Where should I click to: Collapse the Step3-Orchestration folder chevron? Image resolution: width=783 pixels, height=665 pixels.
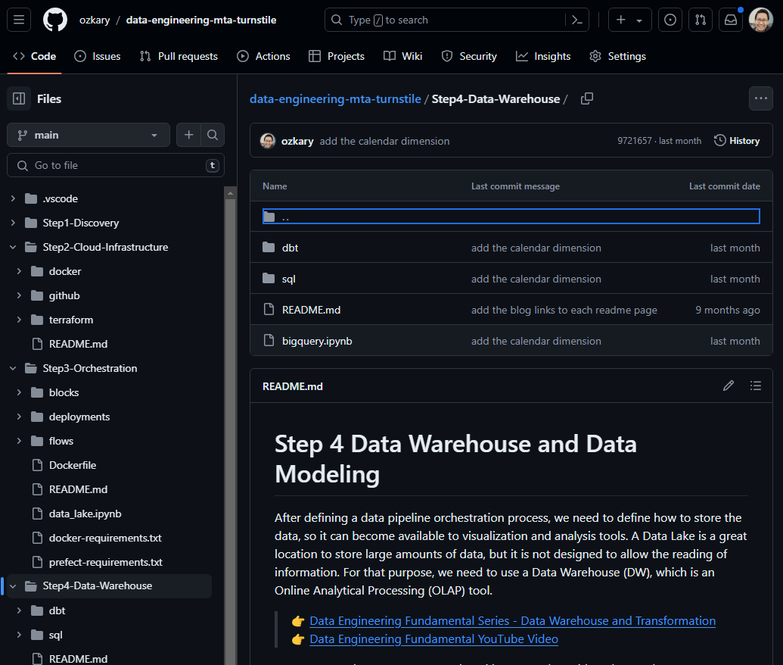(x=13, y=368)
